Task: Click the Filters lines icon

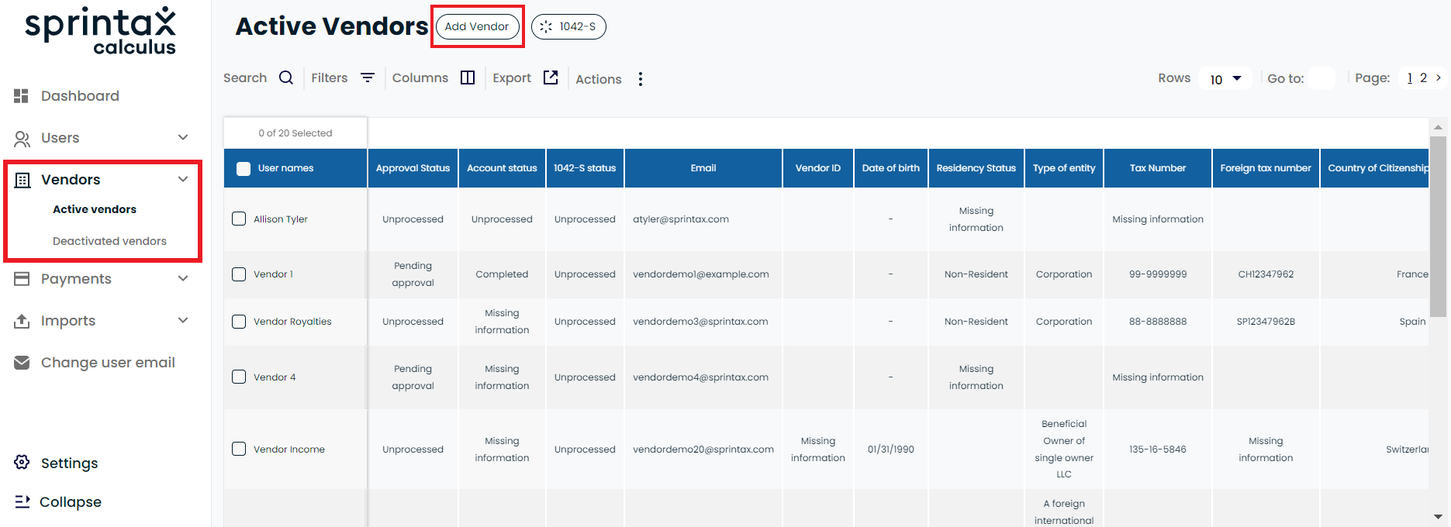Action: coord(368,77)
